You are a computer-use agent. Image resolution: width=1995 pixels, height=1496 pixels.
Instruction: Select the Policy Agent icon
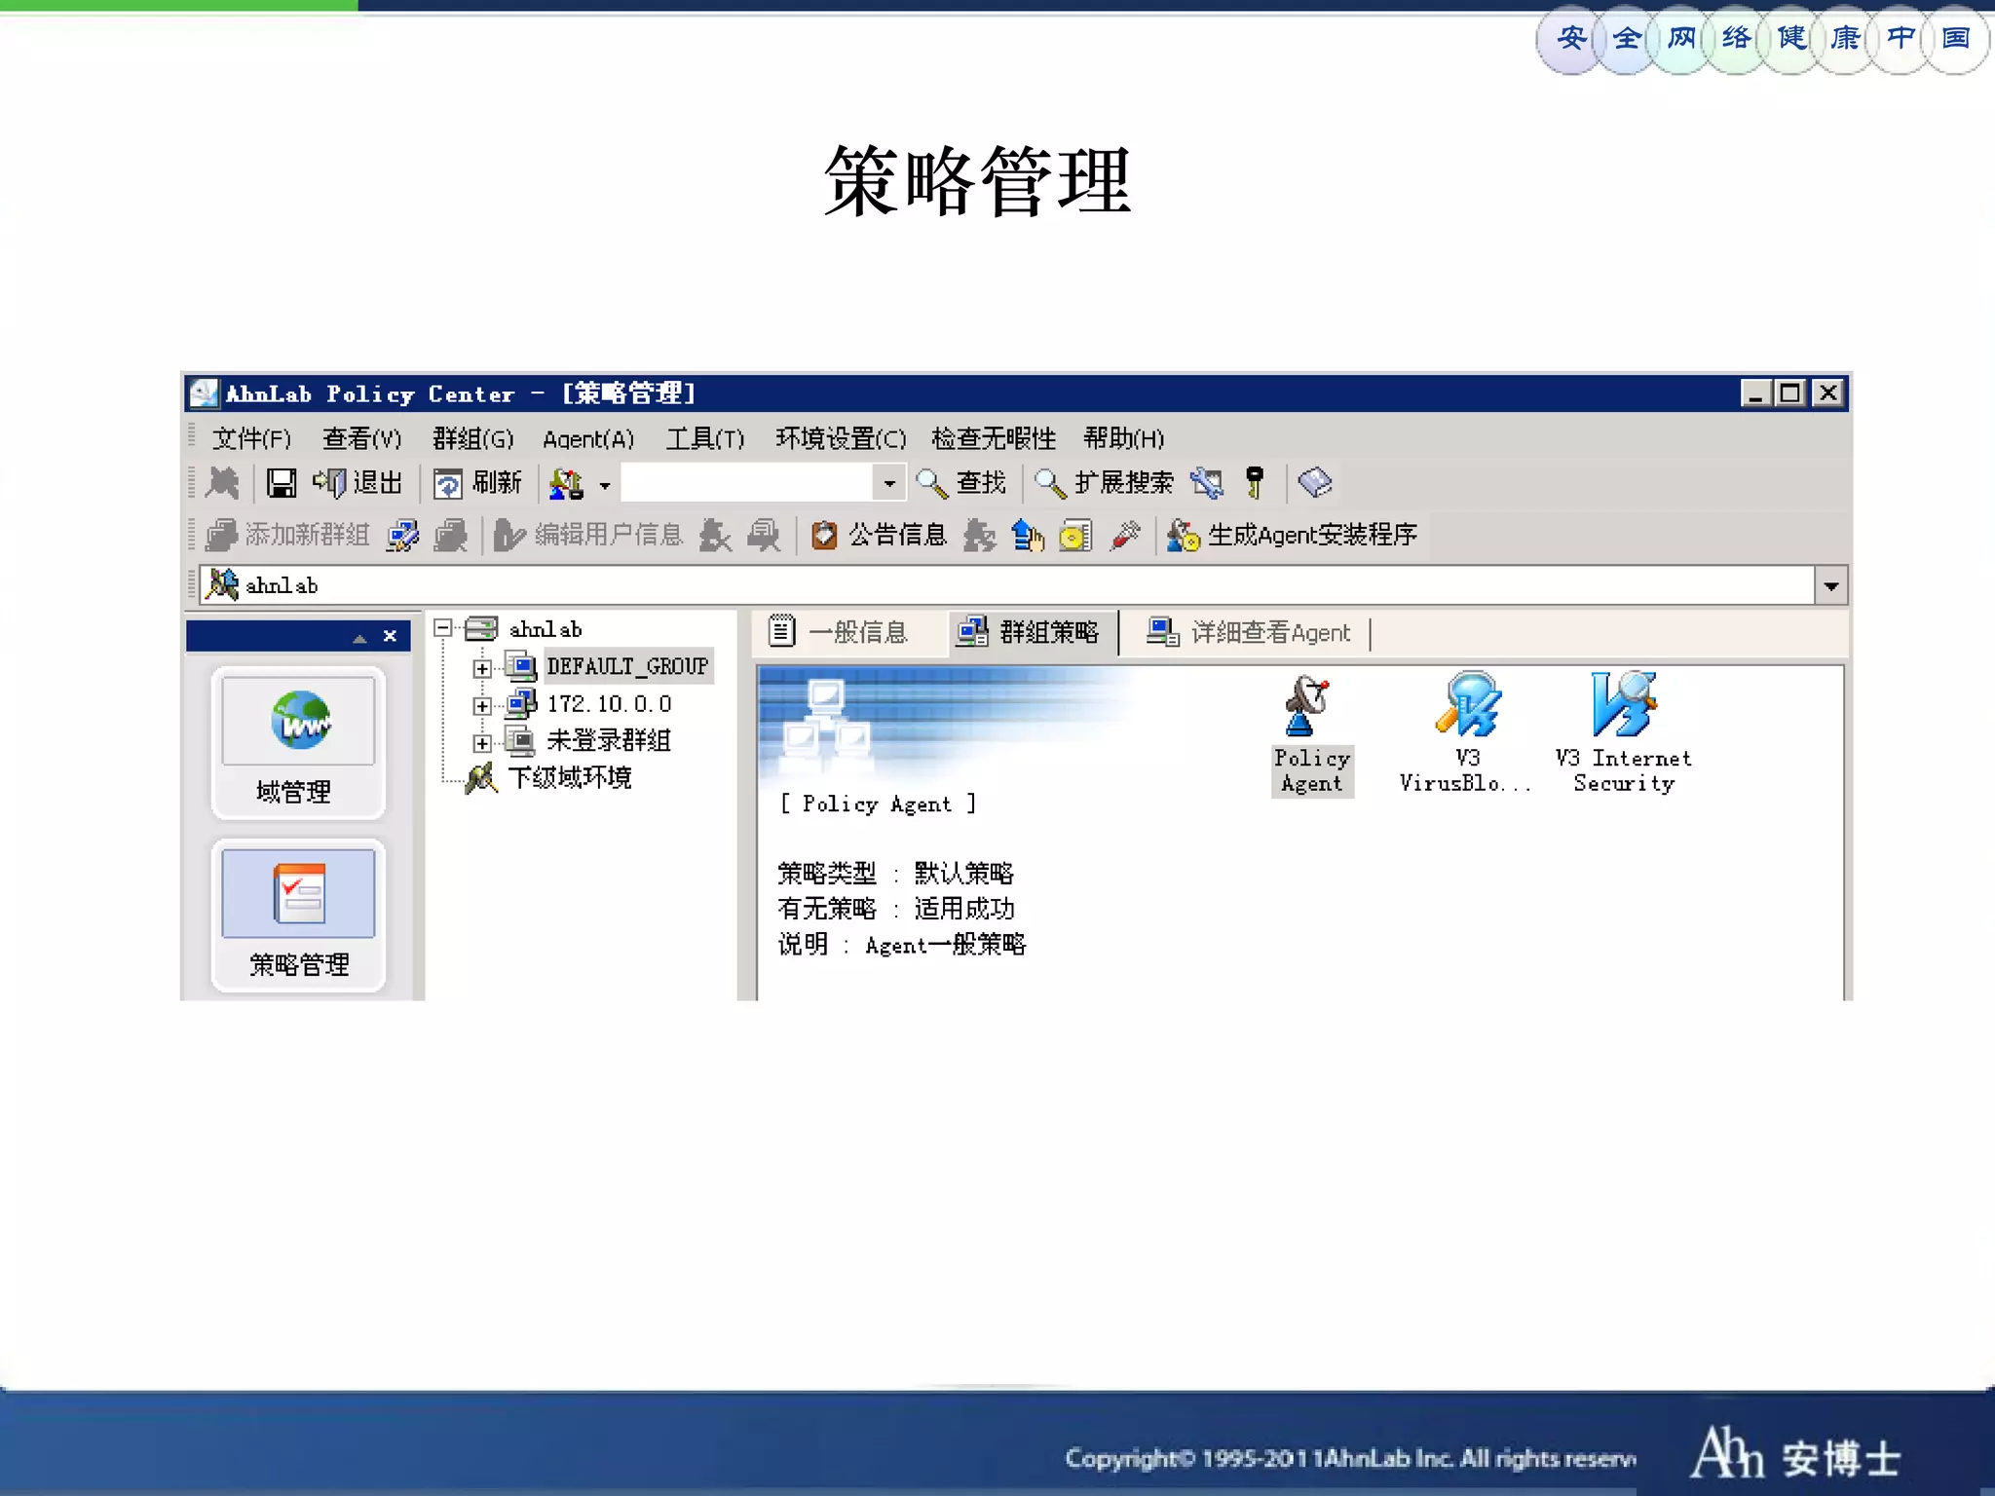pyautogui.click(x=1311, y=735)
